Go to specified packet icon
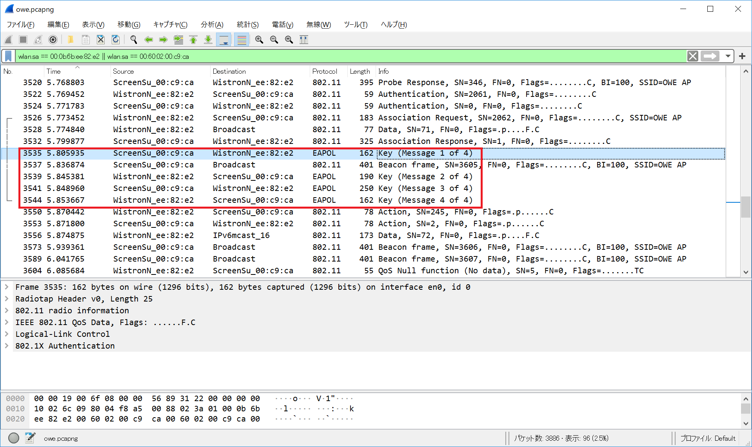This screenshot has width=752, height=447. [x=178, y=40]
